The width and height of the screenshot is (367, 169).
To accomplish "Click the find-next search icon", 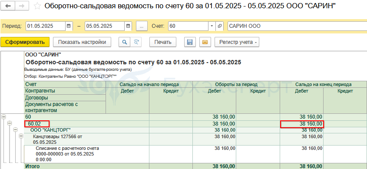I will tap(136, 42).
